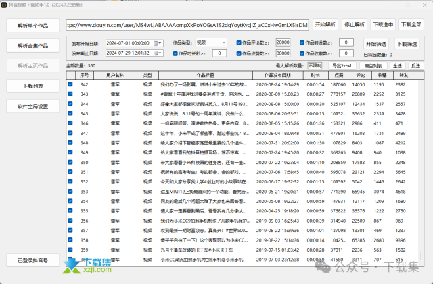Sort by the 作品发布日期 column header
This screenshot has height=284, width=433.
(278, 75)
